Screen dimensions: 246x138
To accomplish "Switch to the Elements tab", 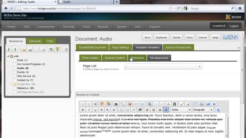I will [x=35, y=41].
